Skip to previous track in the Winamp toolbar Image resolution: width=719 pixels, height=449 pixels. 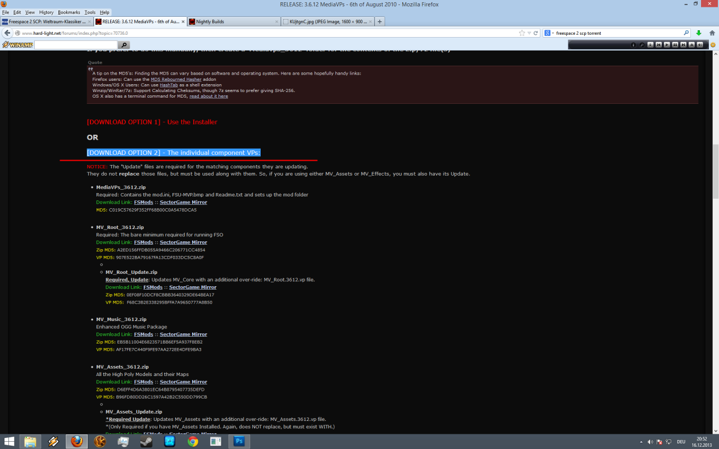tap(658, 44)
